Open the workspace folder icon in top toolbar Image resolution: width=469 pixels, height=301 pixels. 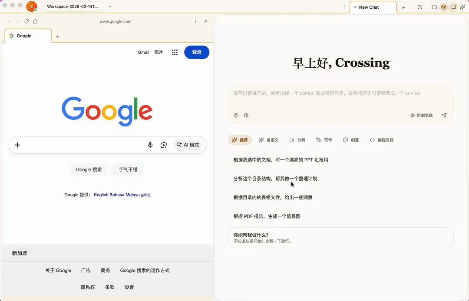(434, 7)
